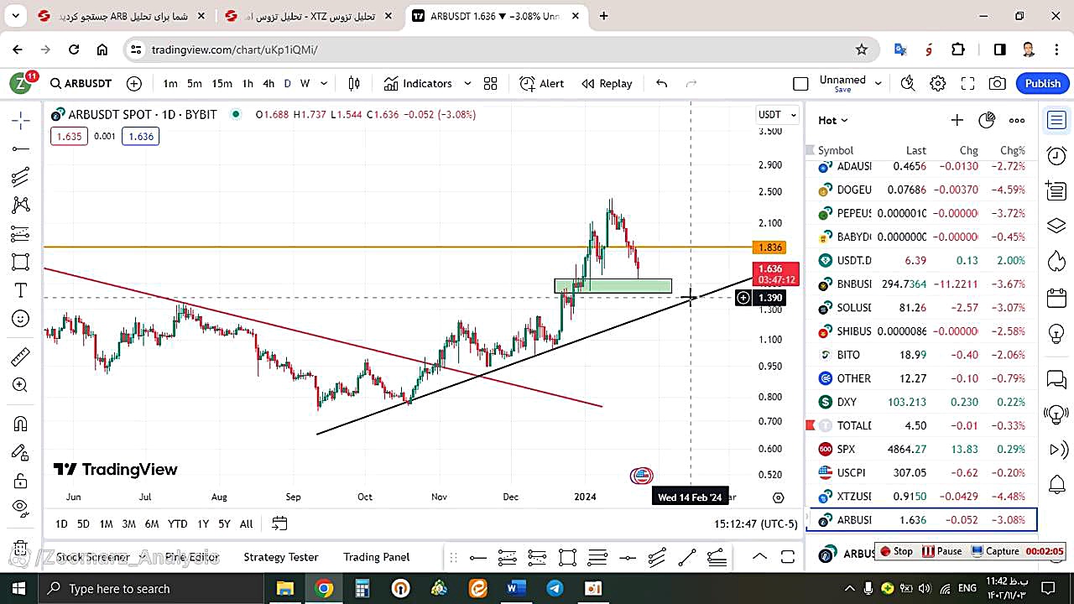1074x604 pixels.
Task: Toggle stay in drawing mode
Action: [x=21, y=453]
